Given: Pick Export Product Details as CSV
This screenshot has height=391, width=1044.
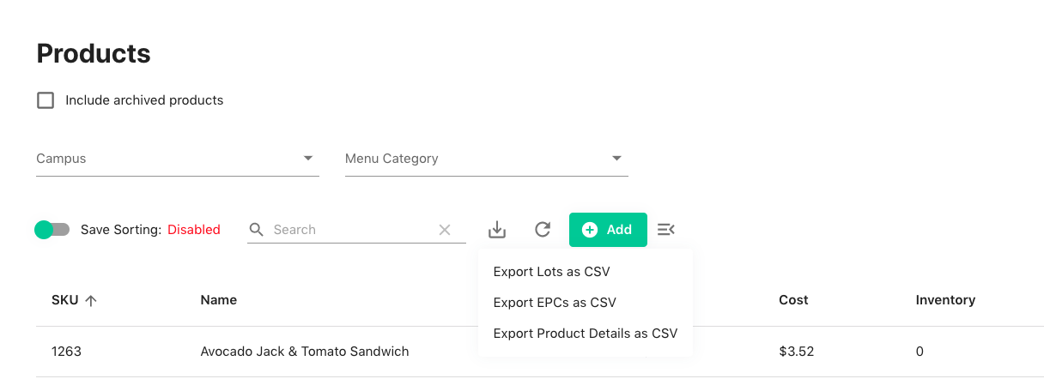Looking at the screenshot, I should [x=586, y=334].
